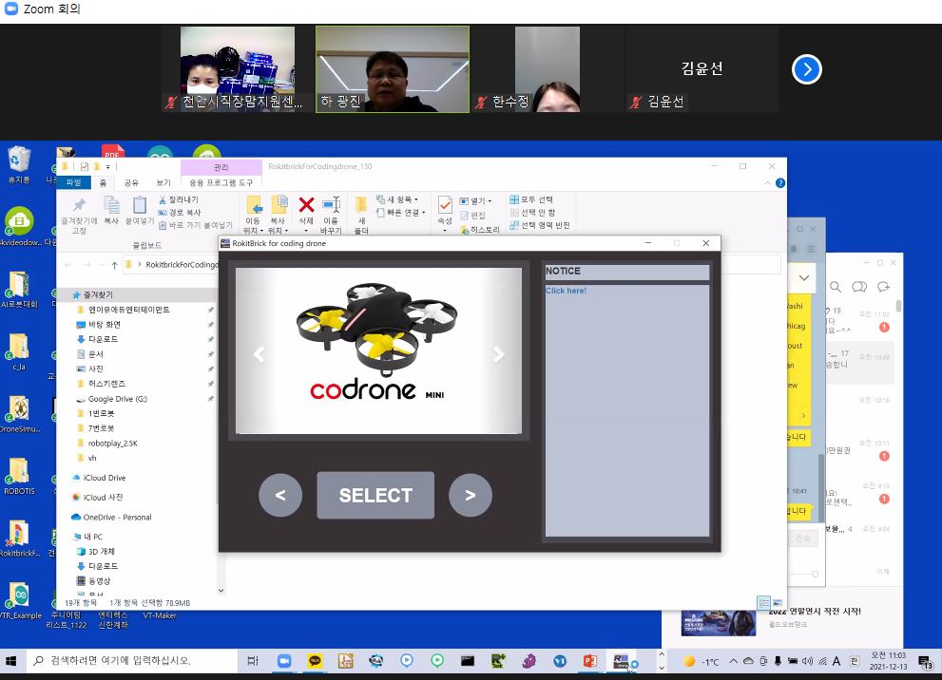Click the SELECT button for CoDrone Mini
The height and width of the screenshot is (680, 942).
(375, 495)
